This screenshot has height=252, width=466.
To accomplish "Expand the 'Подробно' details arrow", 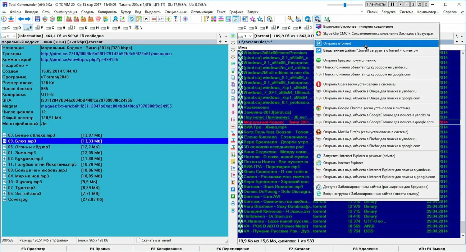I will click(x=27, y=66).
